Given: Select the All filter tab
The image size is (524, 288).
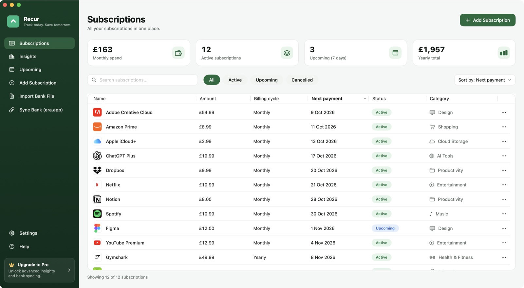Looking at the screenshot, I should click(212, 80).
